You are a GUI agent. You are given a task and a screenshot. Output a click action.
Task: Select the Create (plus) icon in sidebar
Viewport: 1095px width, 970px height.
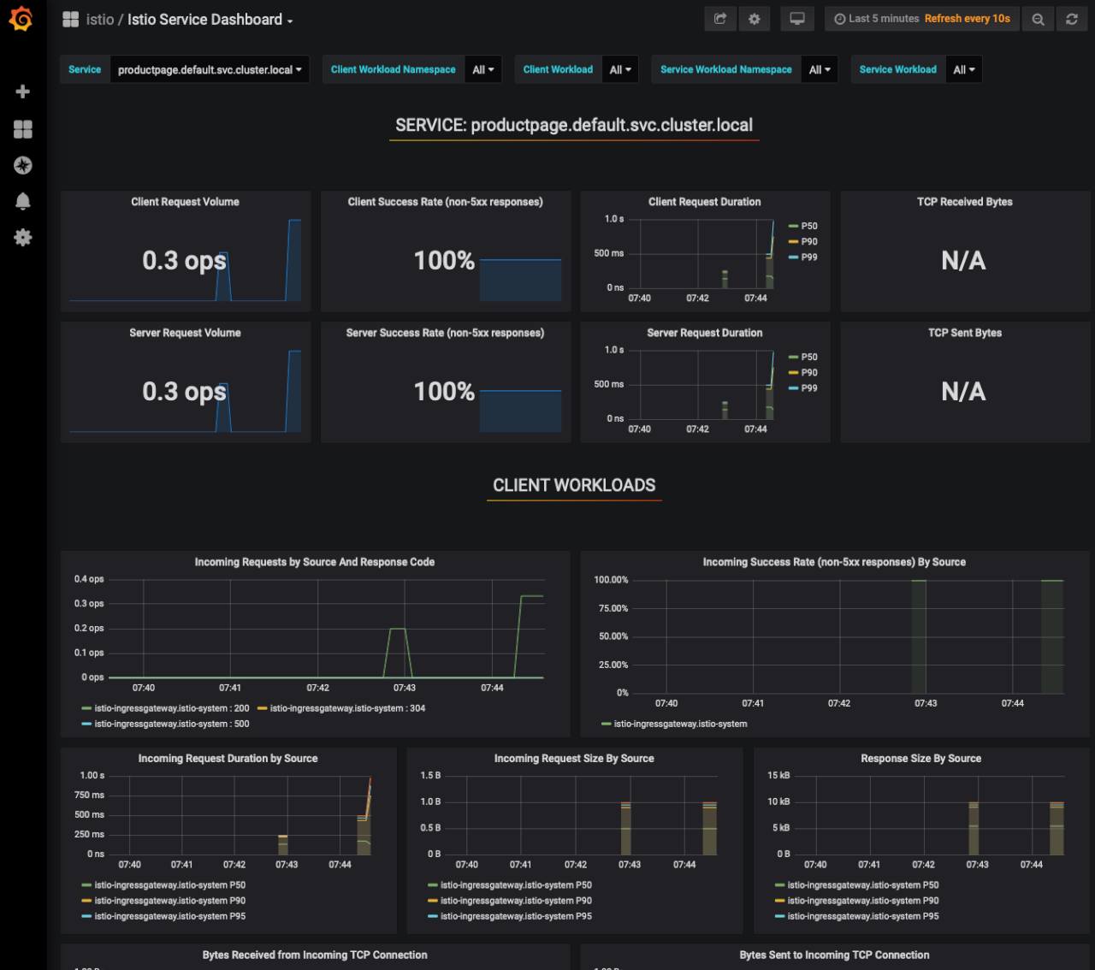point(22,91)
